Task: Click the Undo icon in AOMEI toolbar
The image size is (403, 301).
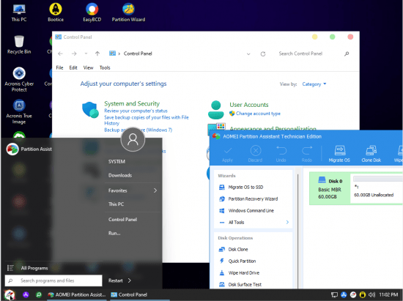Action: 281,154
